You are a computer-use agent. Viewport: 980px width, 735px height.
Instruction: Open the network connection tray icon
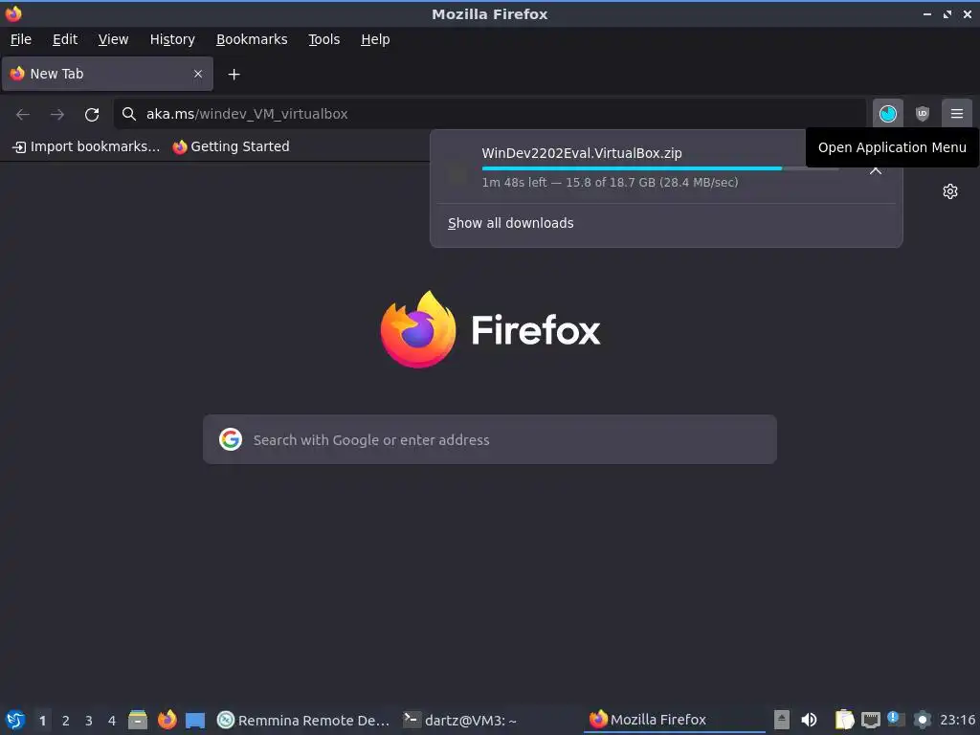(870, 720)
